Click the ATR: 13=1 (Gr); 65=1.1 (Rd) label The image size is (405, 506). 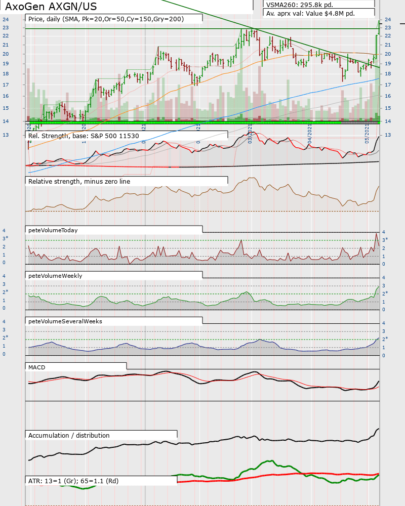tap(73, 481)
